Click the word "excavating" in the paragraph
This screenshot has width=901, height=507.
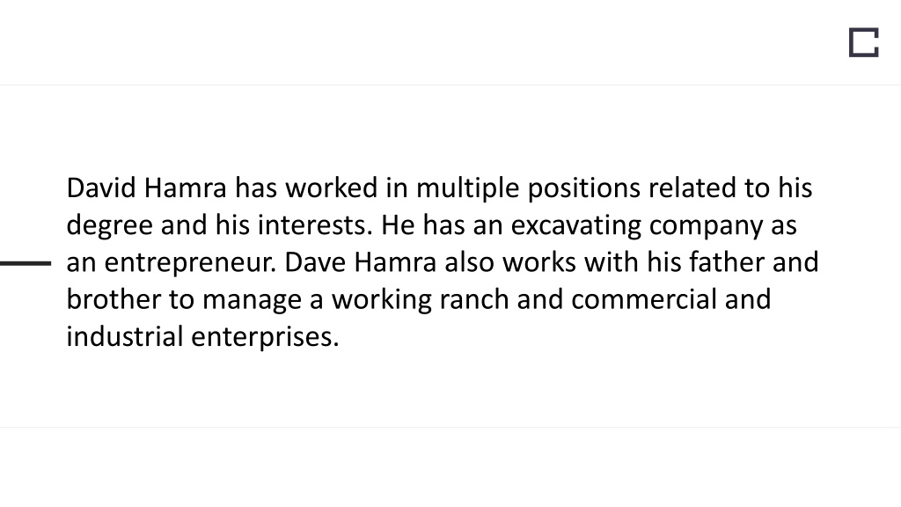tap(575, 226)
